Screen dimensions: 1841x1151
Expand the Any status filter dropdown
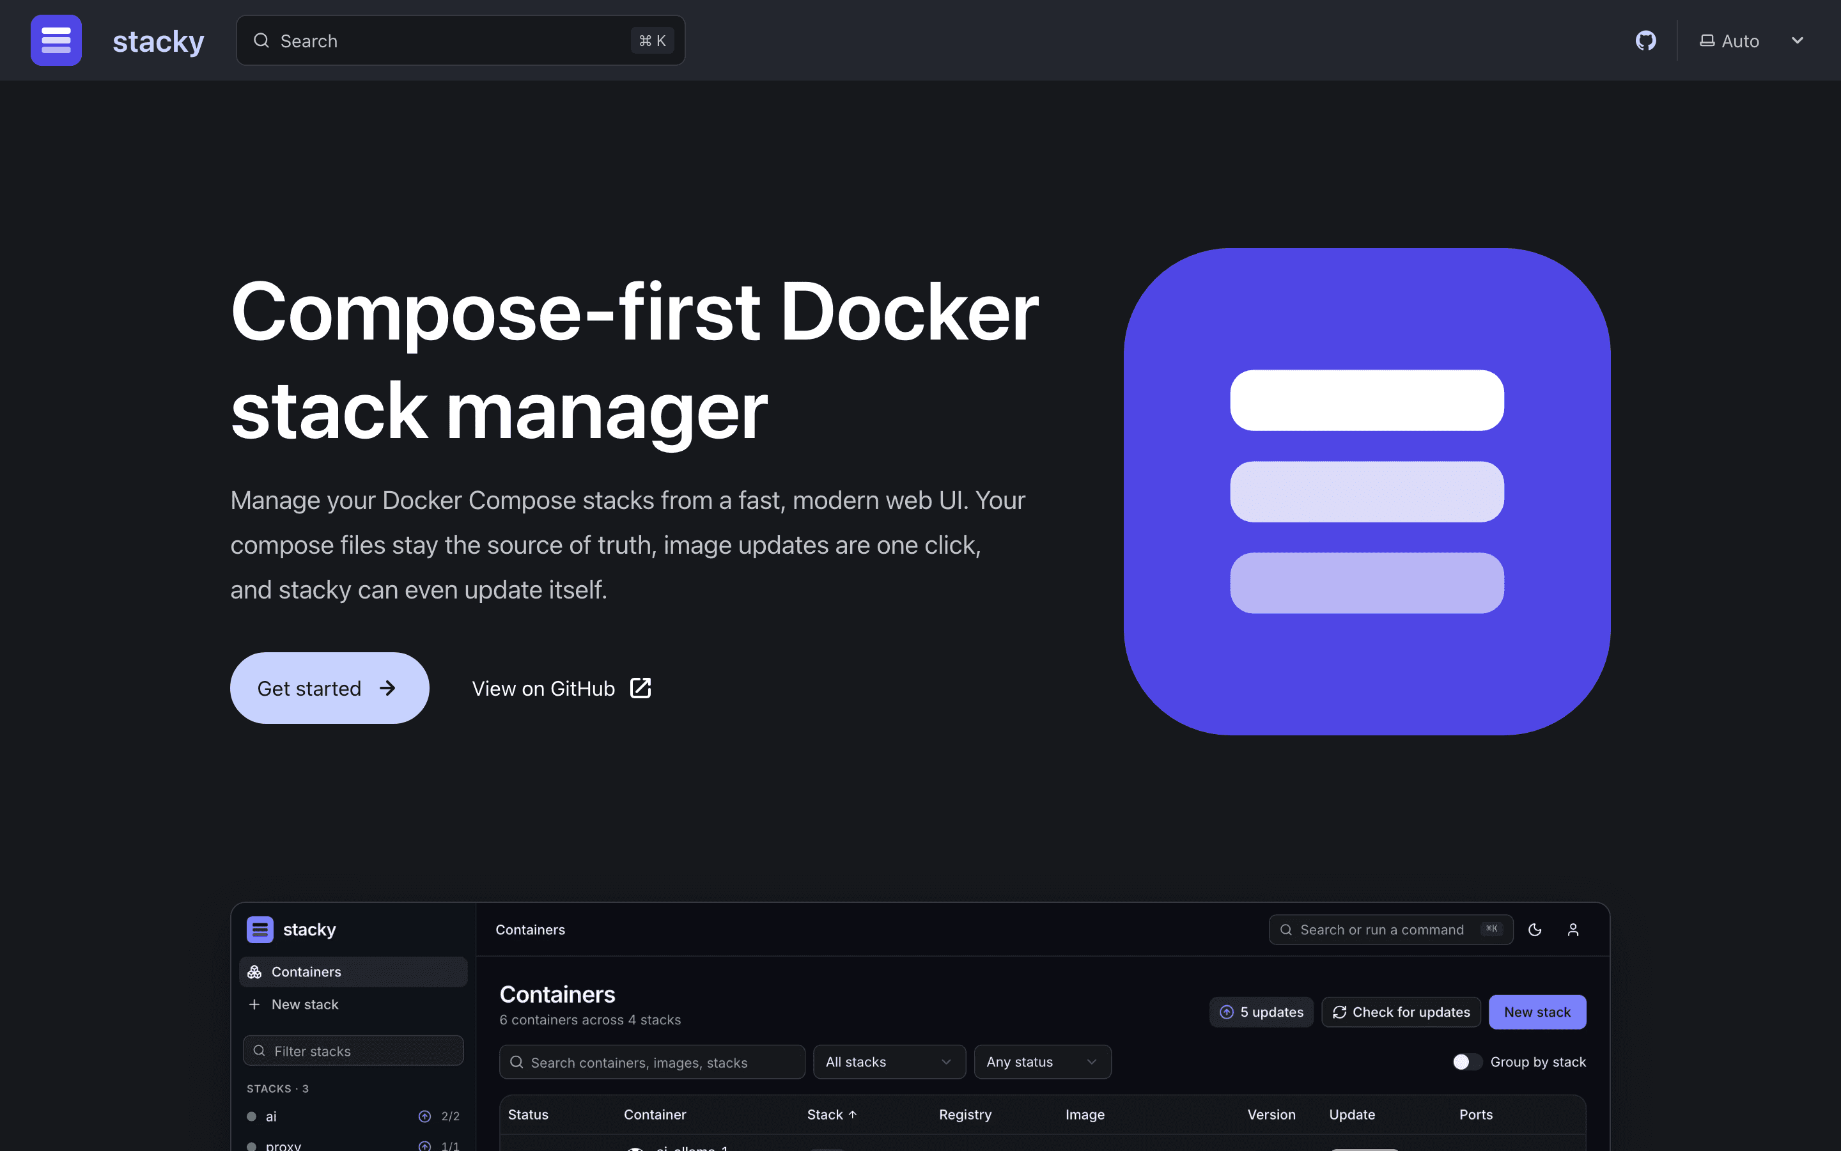1042,1062
